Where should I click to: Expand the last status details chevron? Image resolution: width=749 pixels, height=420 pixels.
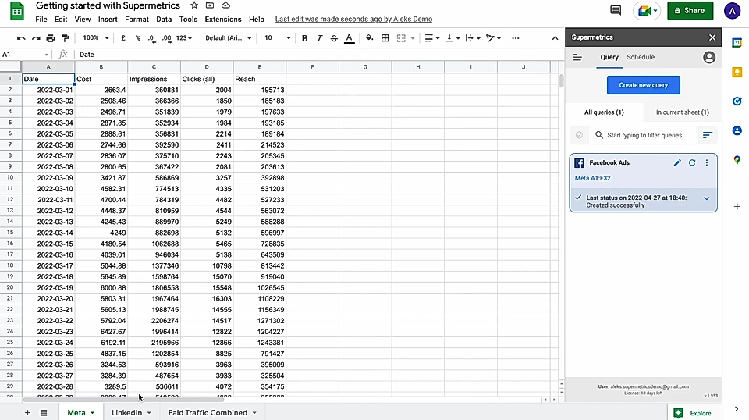[x=707, y=198]
